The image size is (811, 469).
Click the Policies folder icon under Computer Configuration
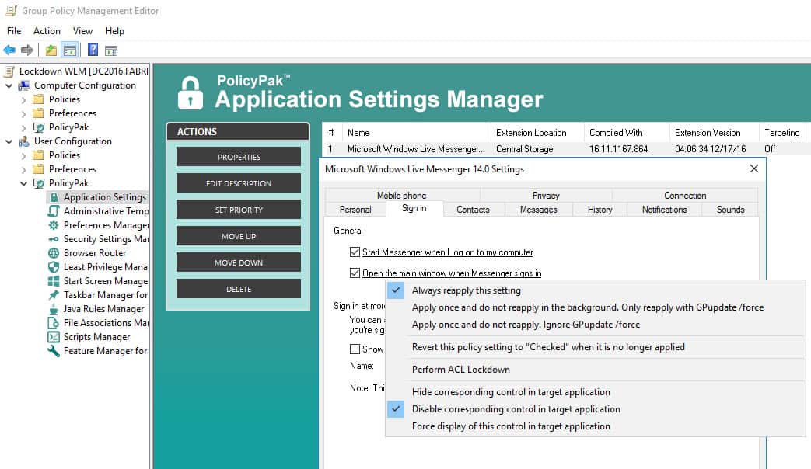tap(38, 99)
